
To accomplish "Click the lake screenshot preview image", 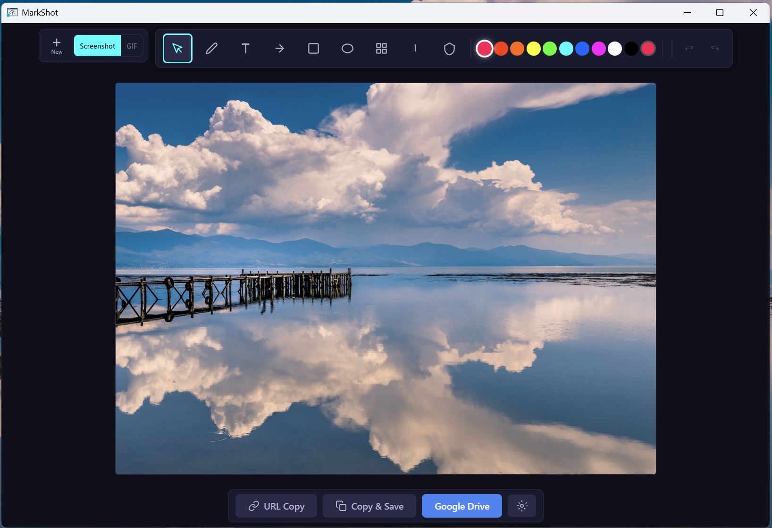I will point(386,278).
